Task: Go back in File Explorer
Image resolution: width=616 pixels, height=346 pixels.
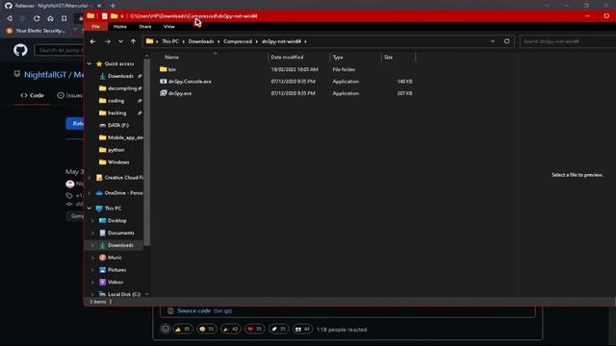Action: point(92,41)
